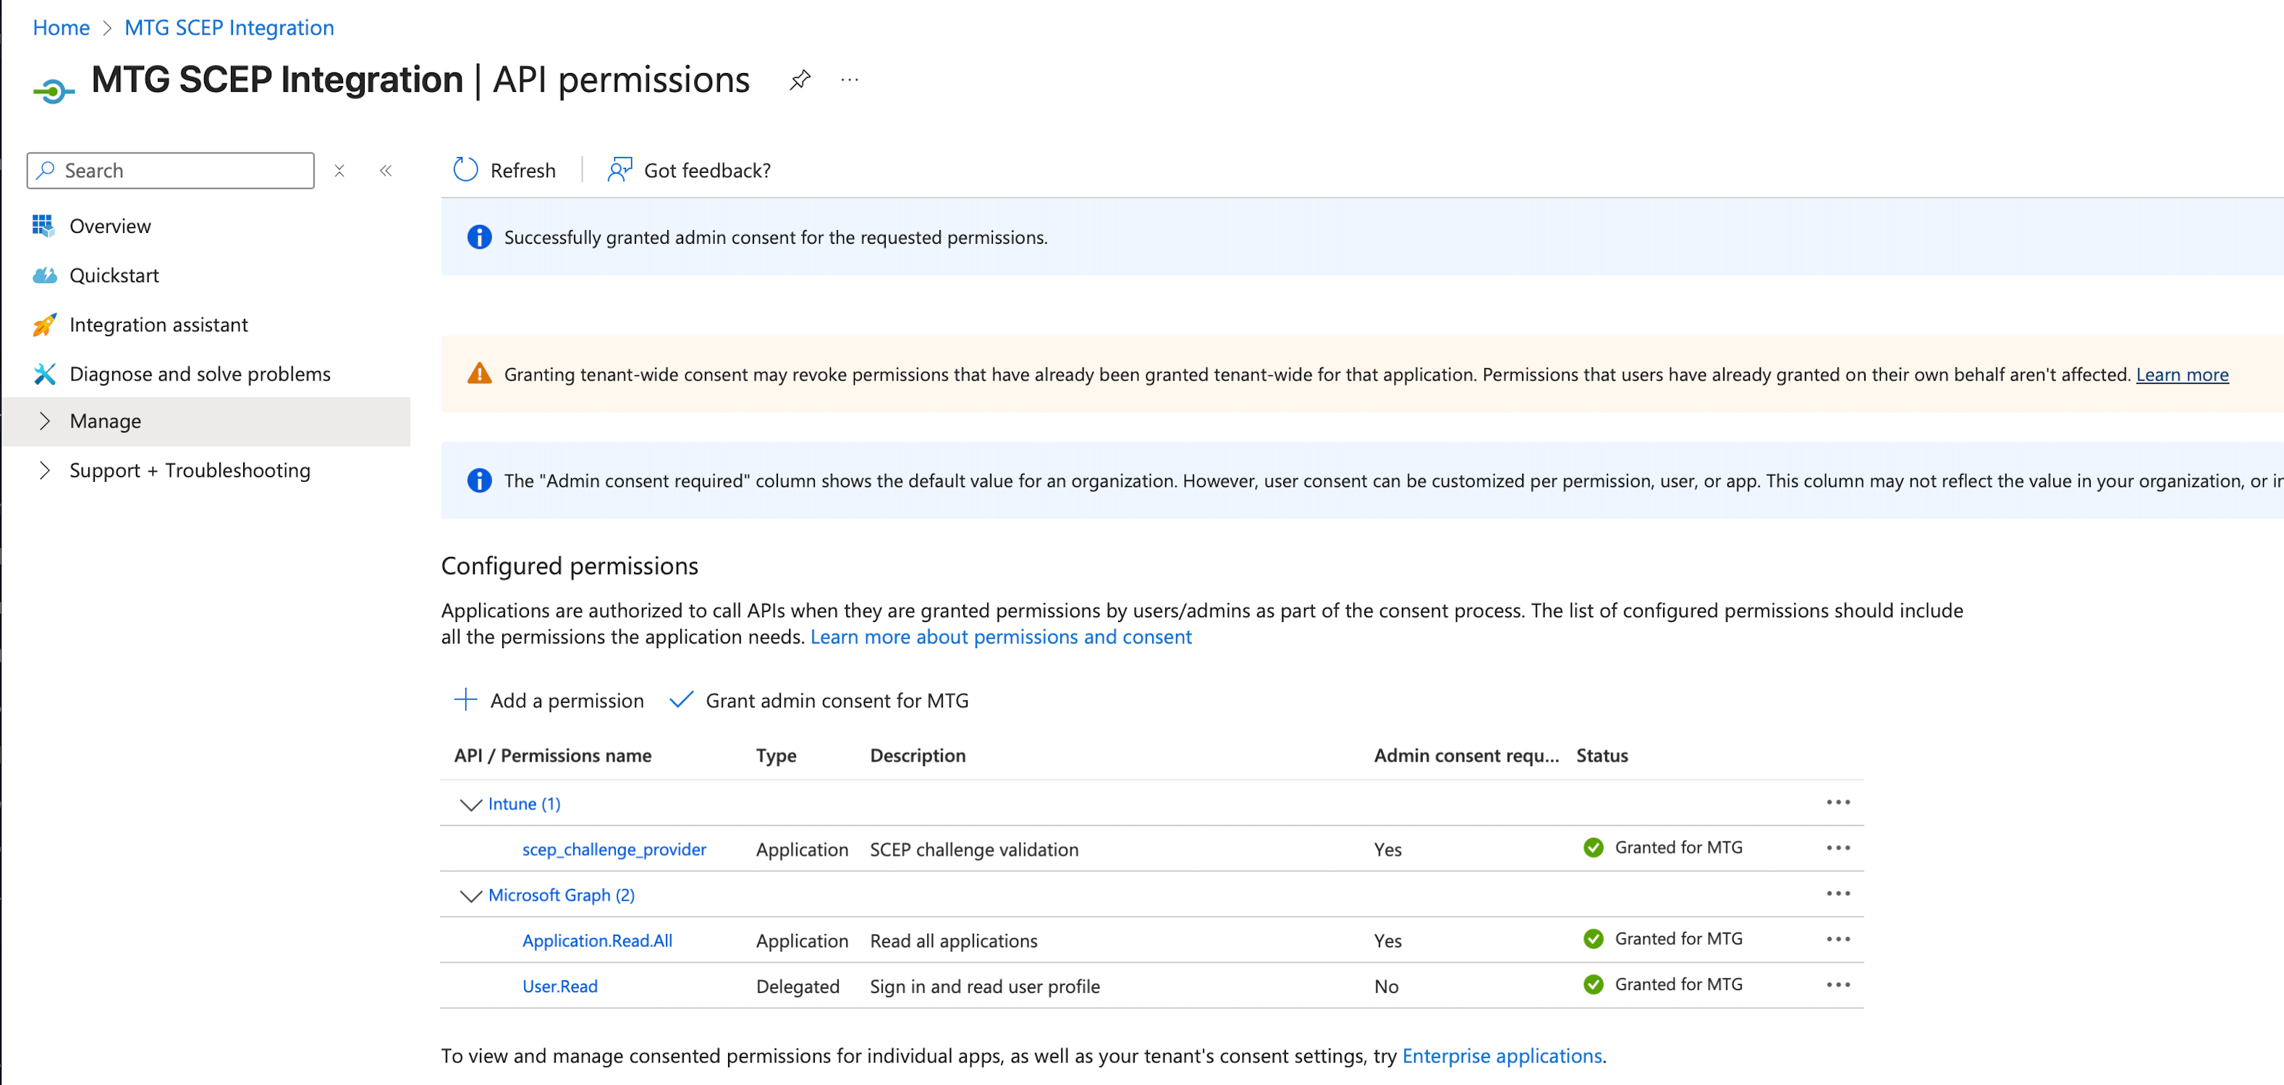Open ellipsis menu for Application.Read.All row
This screenshot has height=1085, width=2284.
point(1837,939)
